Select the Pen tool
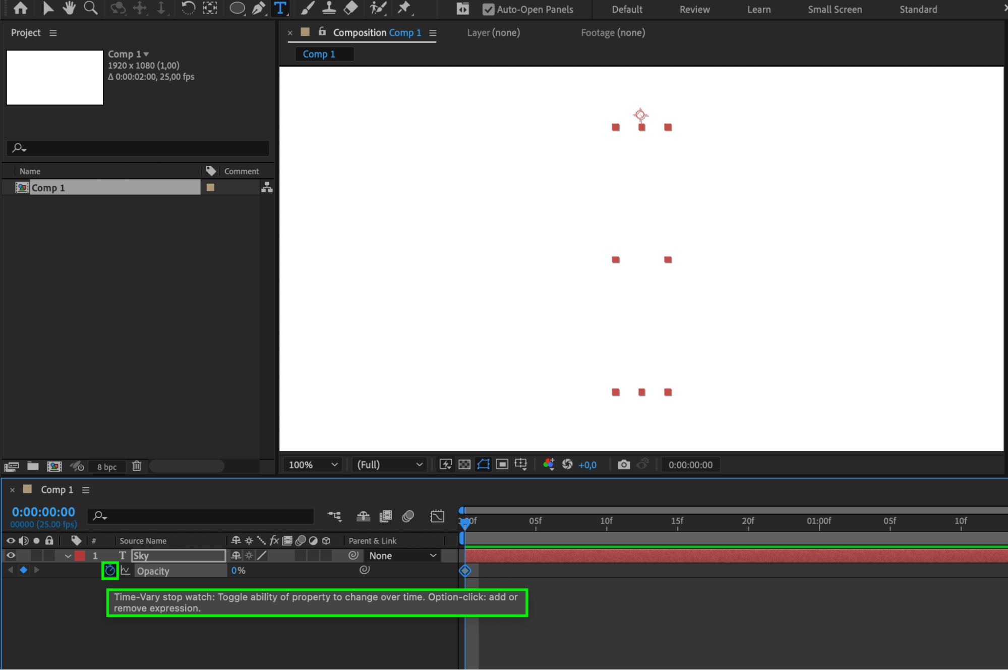The height and width of the screenshot is (670, 1008). point(258,8)
